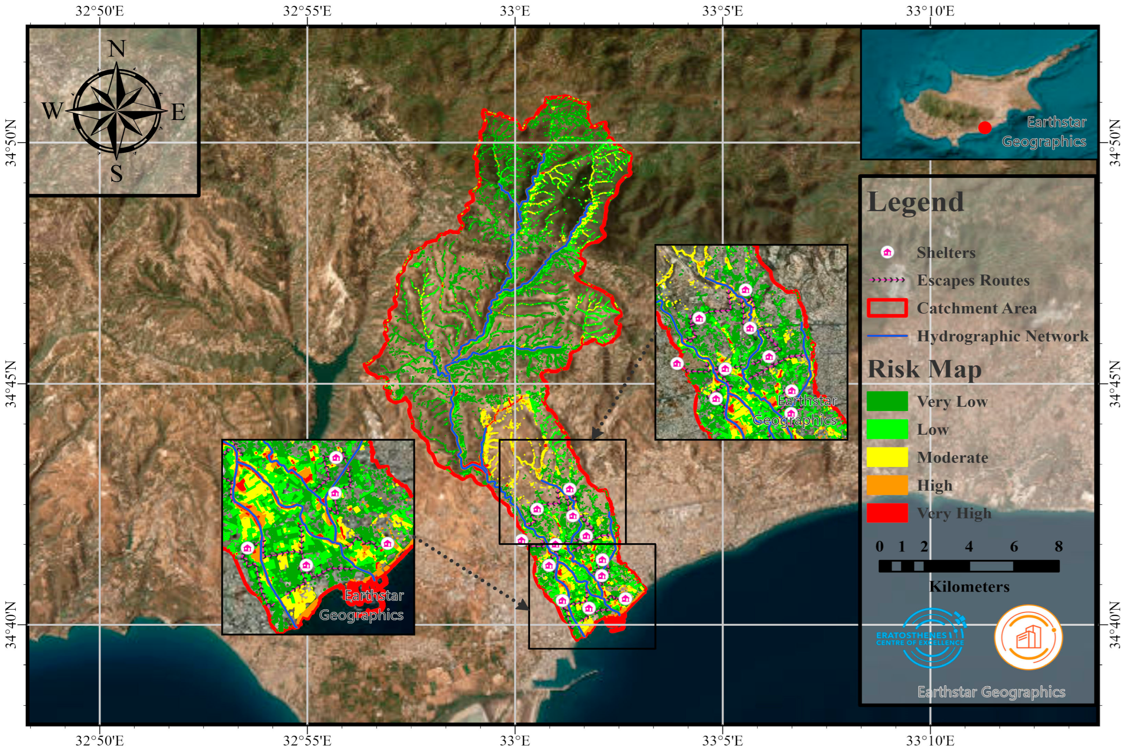Click the orange circular building logo

(1028, 637)
